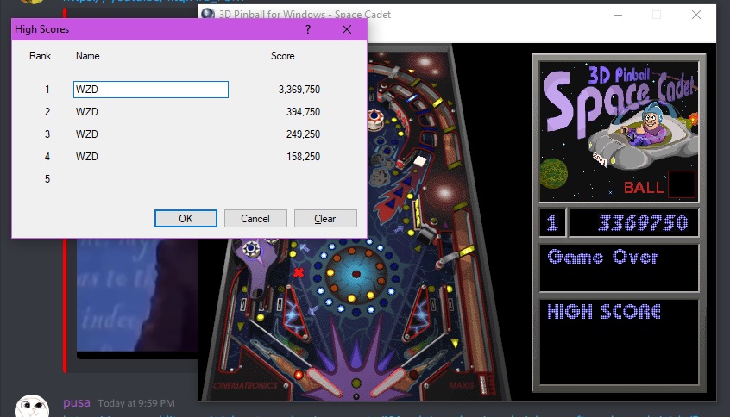The image size is (730, 417).
Task: Click the blue circular center target on table
Action: pyautogui.click(x=356, y=273)
